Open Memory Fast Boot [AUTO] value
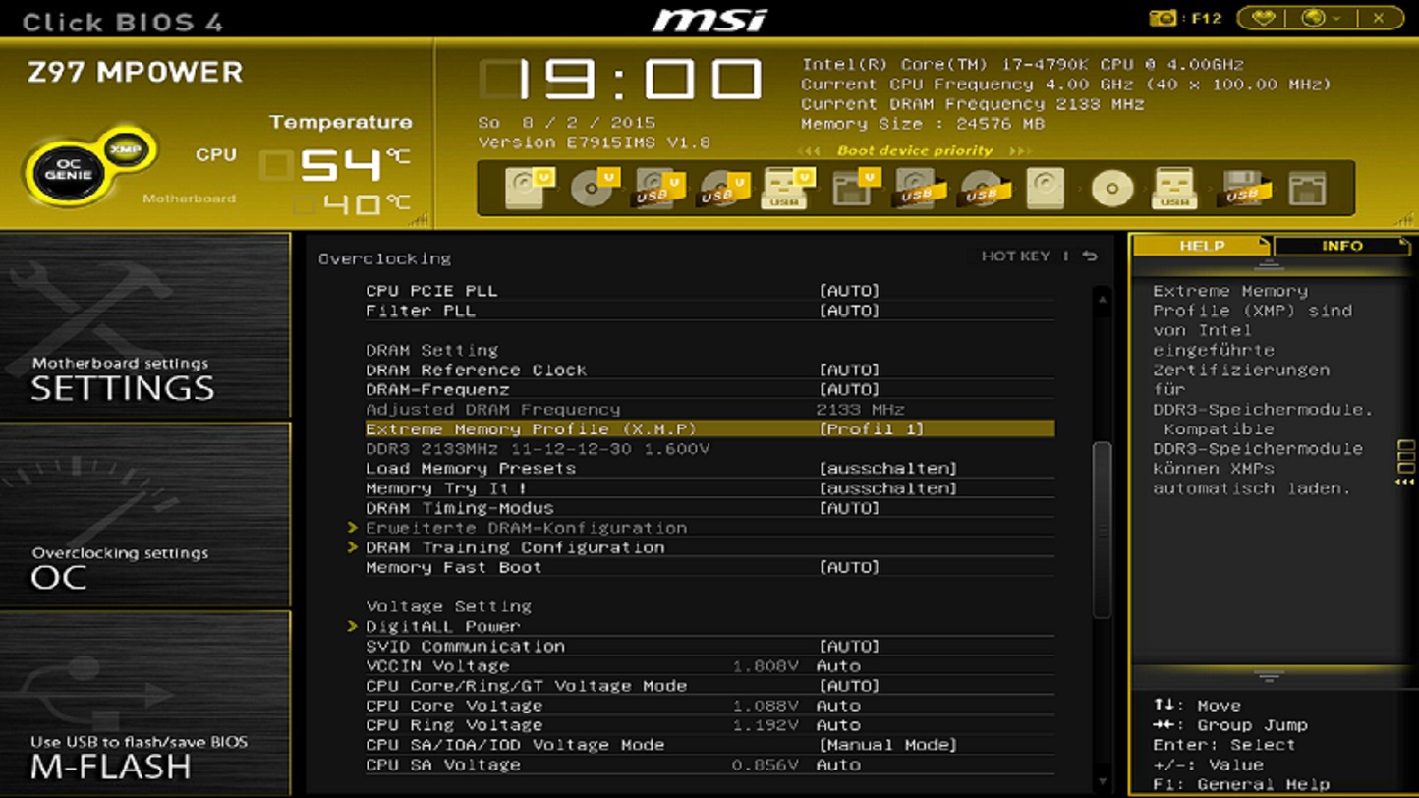Screen dimensions: 1419x798 (x=849, y=567)
